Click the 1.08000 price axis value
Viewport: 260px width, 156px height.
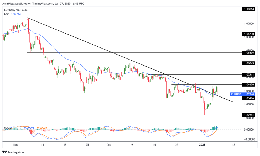point(249,37)
